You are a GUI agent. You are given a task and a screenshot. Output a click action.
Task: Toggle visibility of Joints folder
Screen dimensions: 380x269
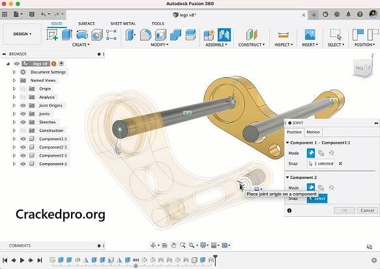coord(23,114)
